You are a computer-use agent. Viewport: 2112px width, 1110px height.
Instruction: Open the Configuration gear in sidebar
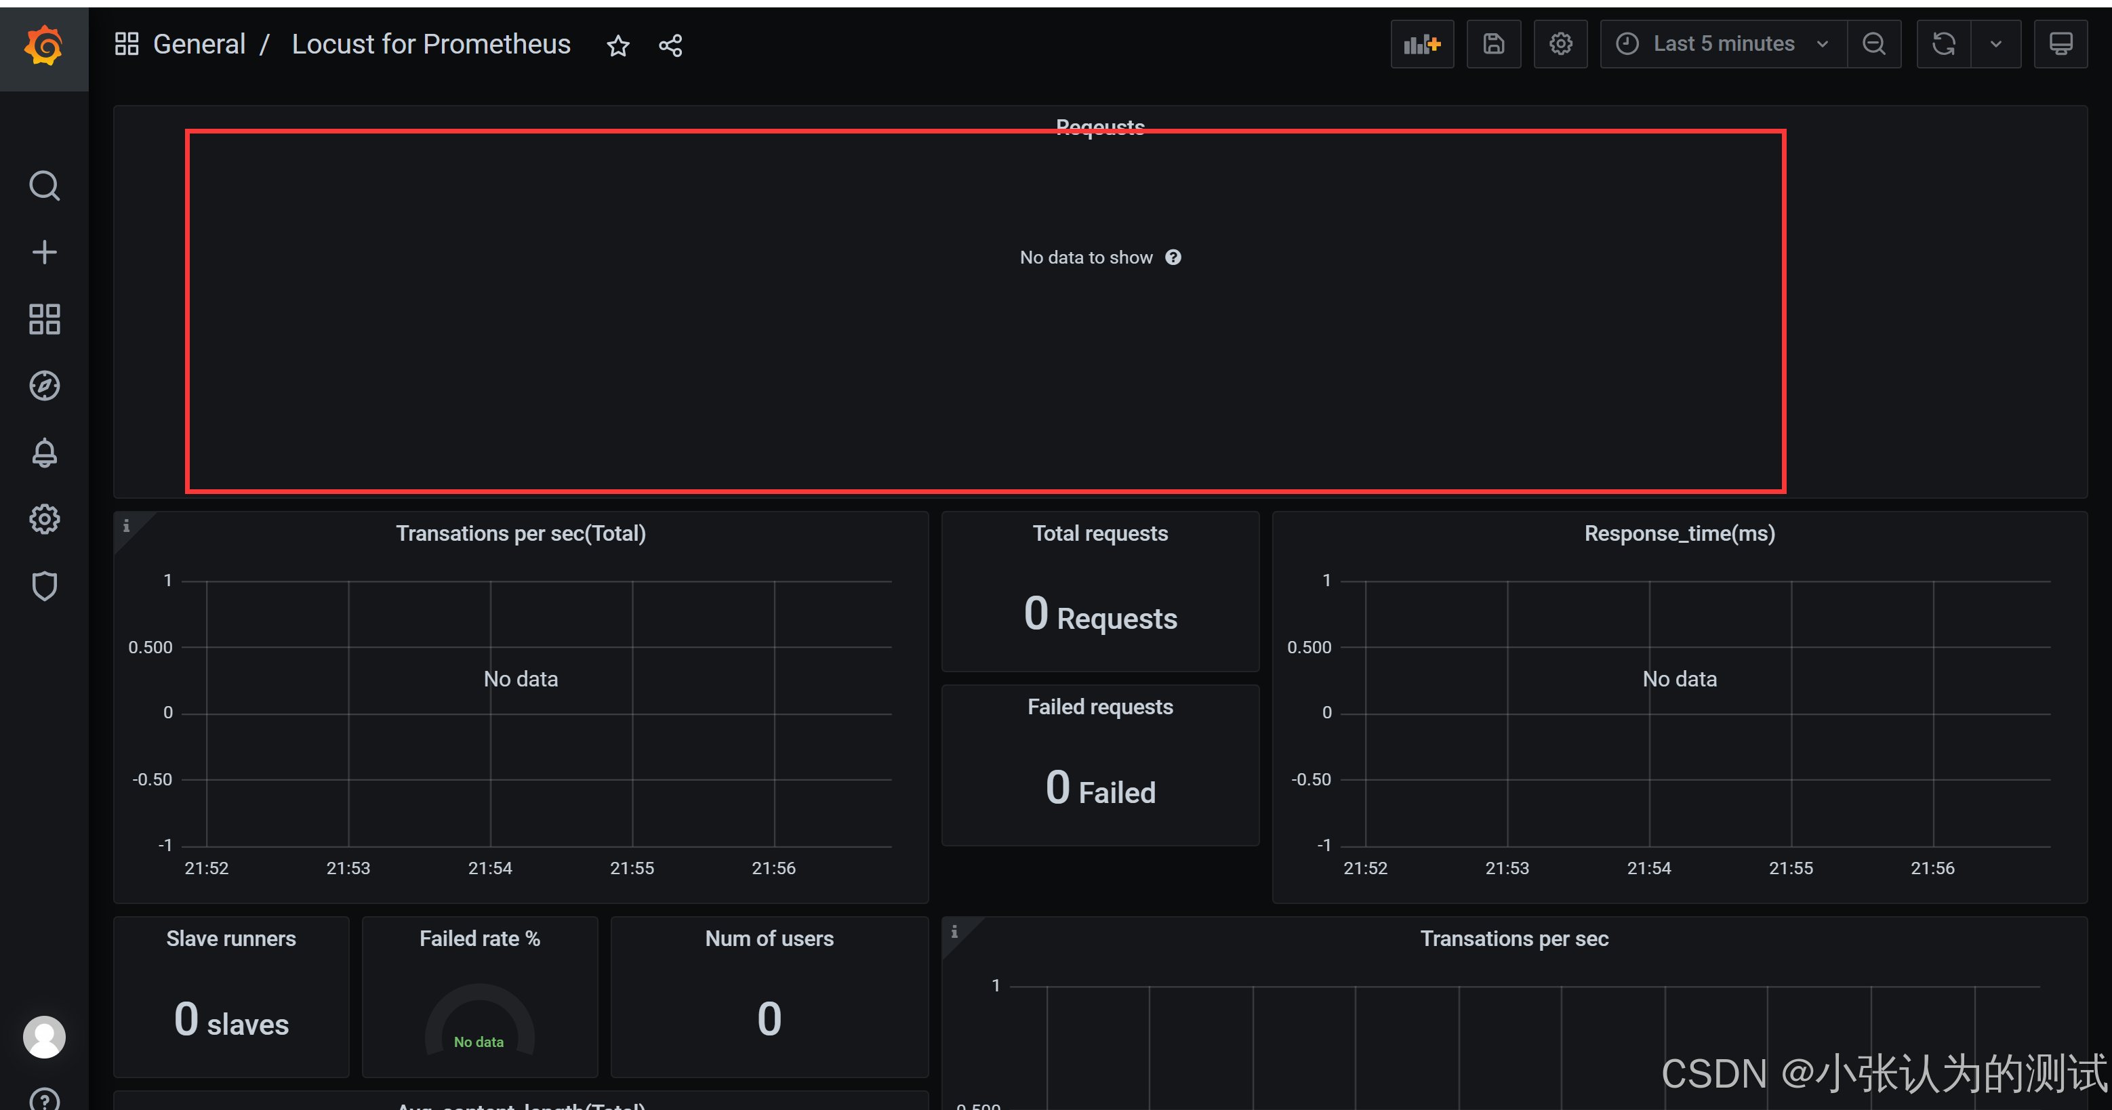tap(44, 519)
